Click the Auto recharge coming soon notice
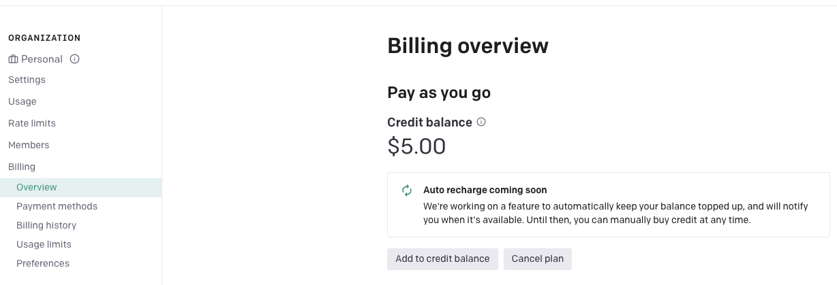837x285 pixels. (x=609, y=205)
